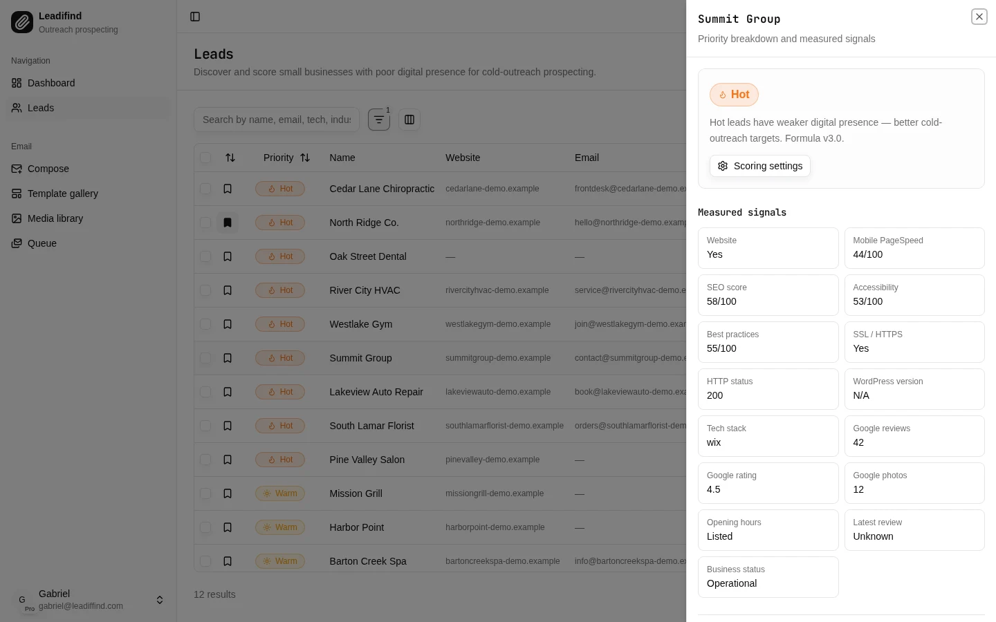The width and height of the screenshot is (996, 622).
Task: Click Website column header
Action: point(463,158)
